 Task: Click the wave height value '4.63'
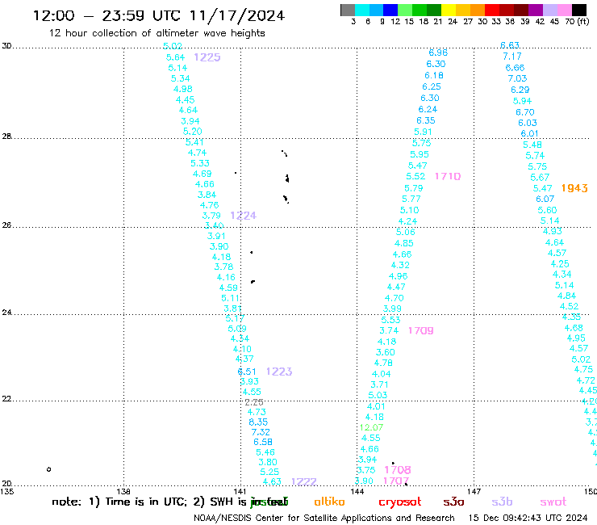(x=272, y=481)
